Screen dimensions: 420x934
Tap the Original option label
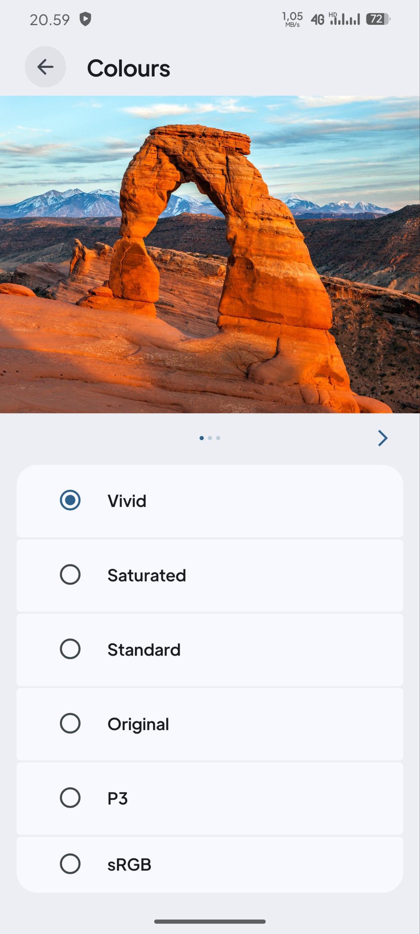138,725
